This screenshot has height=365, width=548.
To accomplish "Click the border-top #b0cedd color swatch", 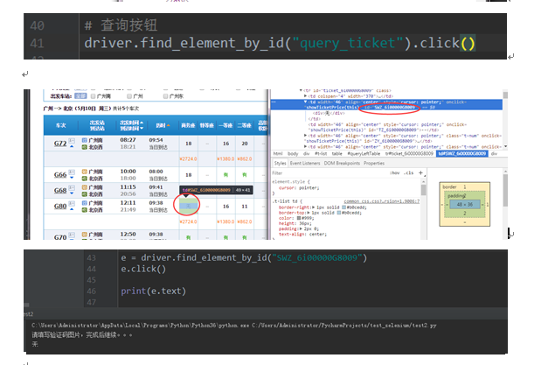I will 339,213.
